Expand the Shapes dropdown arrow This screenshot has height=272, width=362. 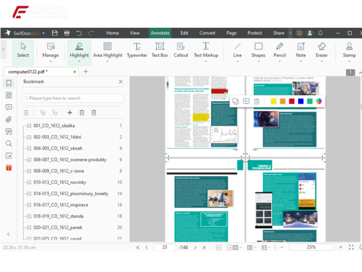(x=258, y=62)
